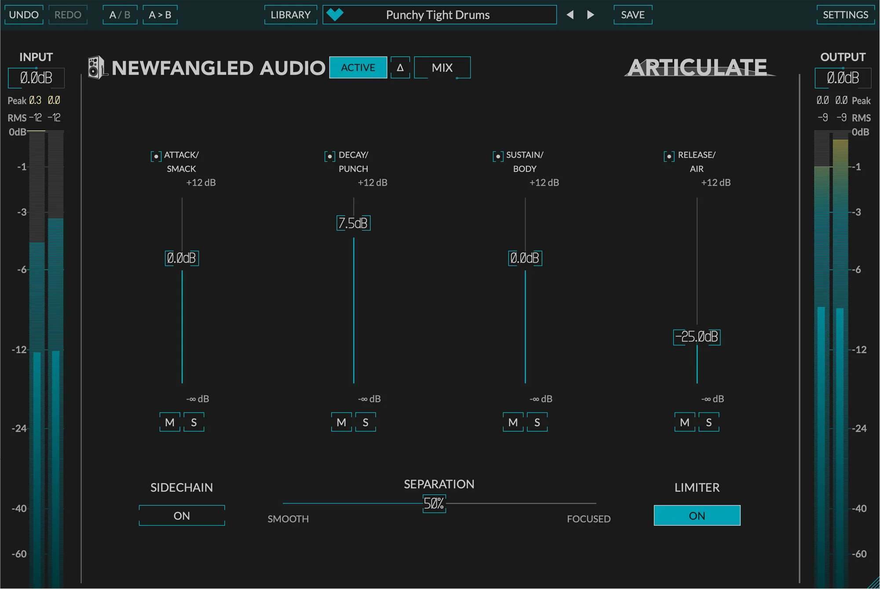The image size is (880, 589).
Task: Mute the Attack/Smack band
Action: (x=170, y=422)
